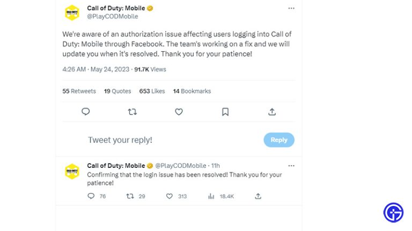Like the login resolved tweet
The image size is (412, 231).
click(x=170, y=196)
